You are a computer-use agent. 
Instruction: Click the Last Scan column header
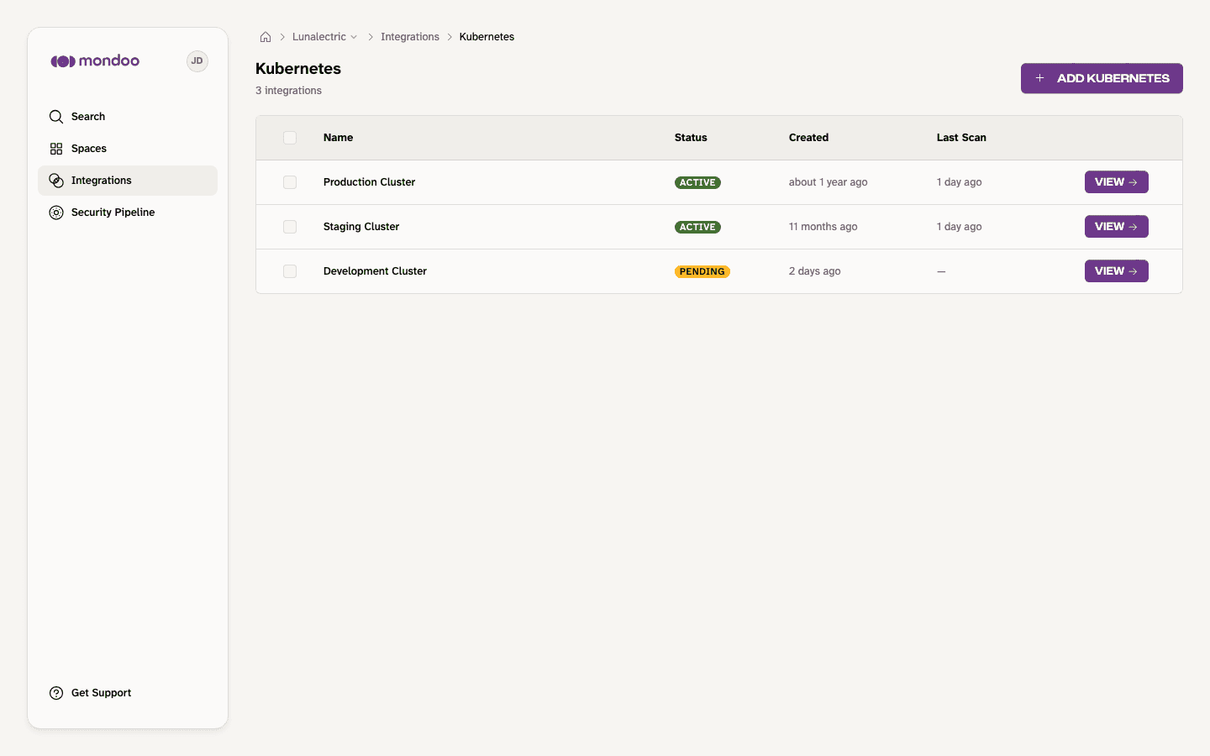[961, 138]
